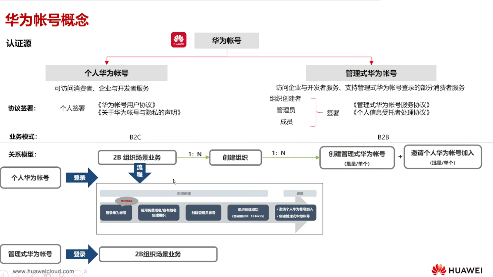Click the www.huaweicloud.com link text
Viewport: 493px width, 277px height.
tap(43, 271)
